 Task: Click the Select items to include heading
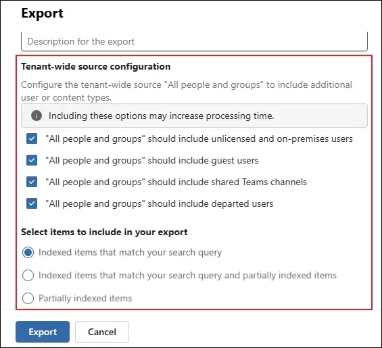(104, 232)
